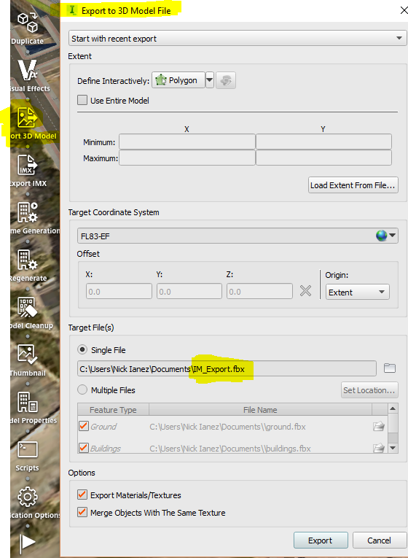Click the play arrow icon in sidebar

pos(28,543)
